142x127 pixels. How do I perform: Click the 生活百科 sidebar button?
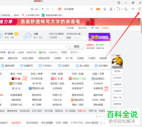pyautogui.click(x=117, y=78)
